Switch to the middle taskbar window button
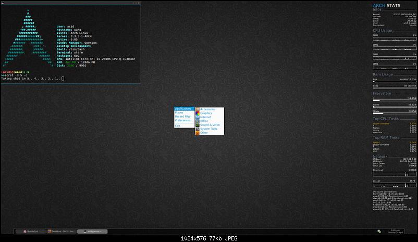The width and height of the screenshot is (418, 242). [62, 232]
